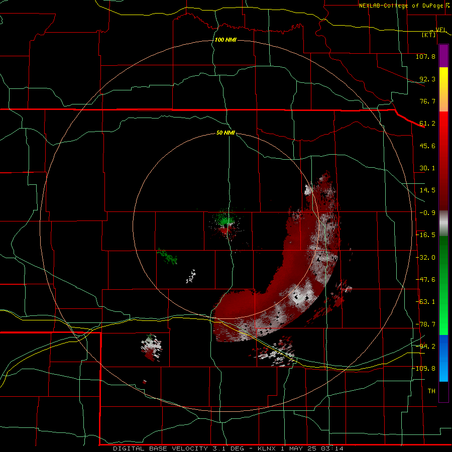
Task: Select the -0.9 value on velocity scale
Action: tap(427, 213)
